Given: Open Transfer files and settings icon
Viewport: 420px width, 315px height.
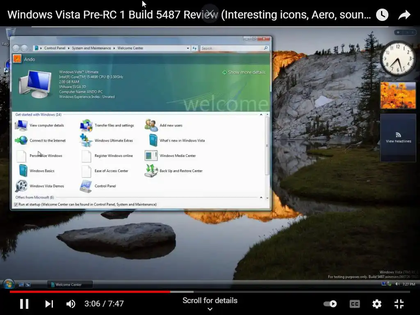Looking at the screenshot, I should click(86, 126).
